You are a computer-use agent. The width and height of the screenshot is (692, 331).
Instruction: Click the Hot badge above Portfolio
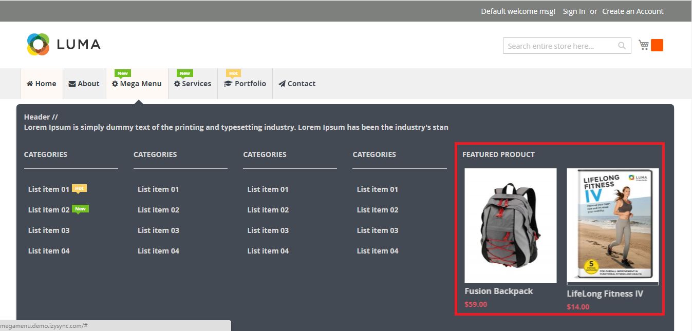[233, 73]
